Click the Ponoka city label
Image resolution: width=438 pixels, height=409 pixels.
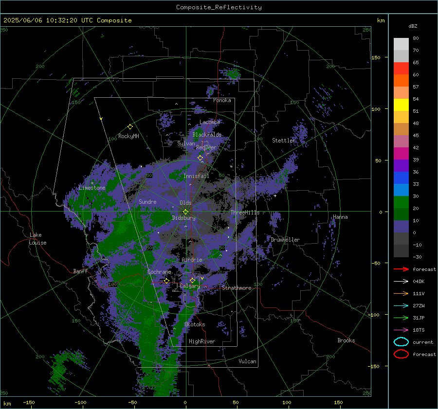click(222, 100)
